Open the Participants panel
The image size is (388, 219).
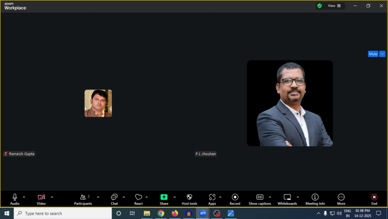pos(83,199)
